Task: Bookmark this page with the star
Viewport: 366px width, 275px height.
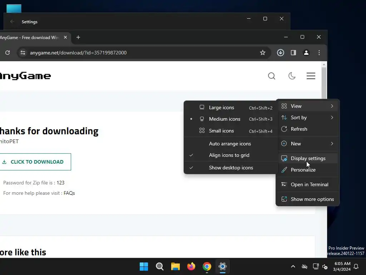Action: tap(263, 53)
